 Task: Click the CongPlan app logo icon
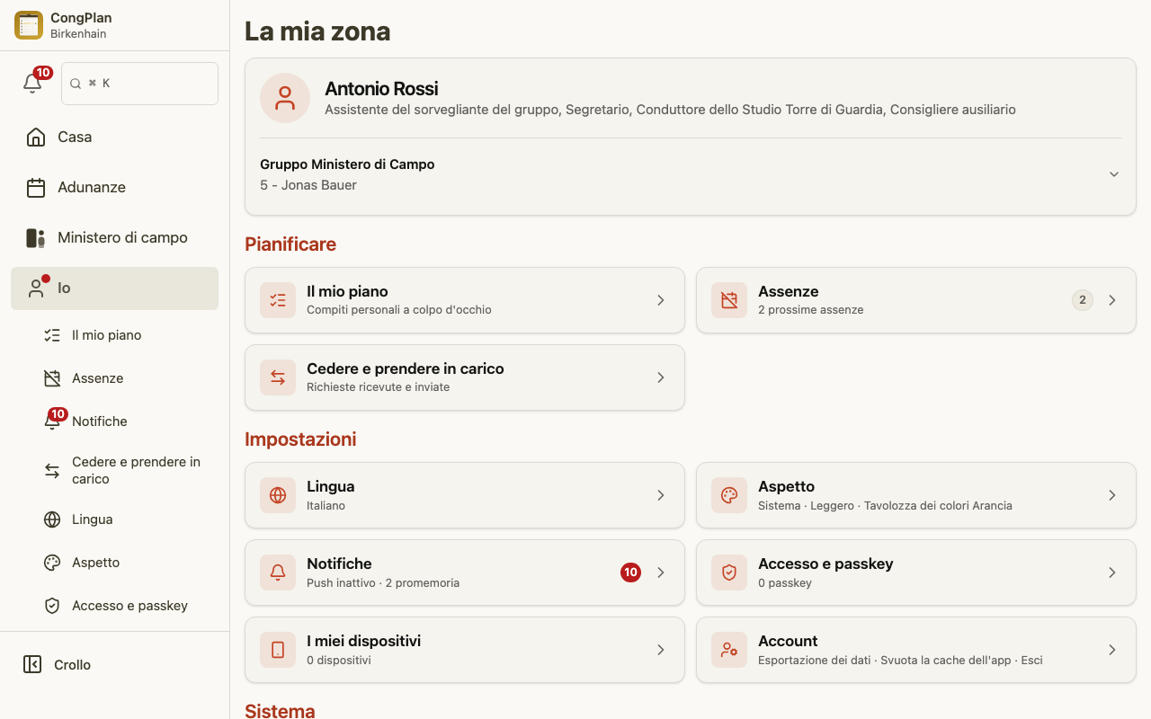(x=29, y=25)
